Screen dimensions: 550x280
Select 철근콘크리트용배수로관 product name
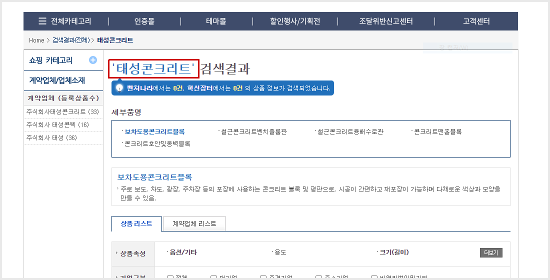[350, 131]
